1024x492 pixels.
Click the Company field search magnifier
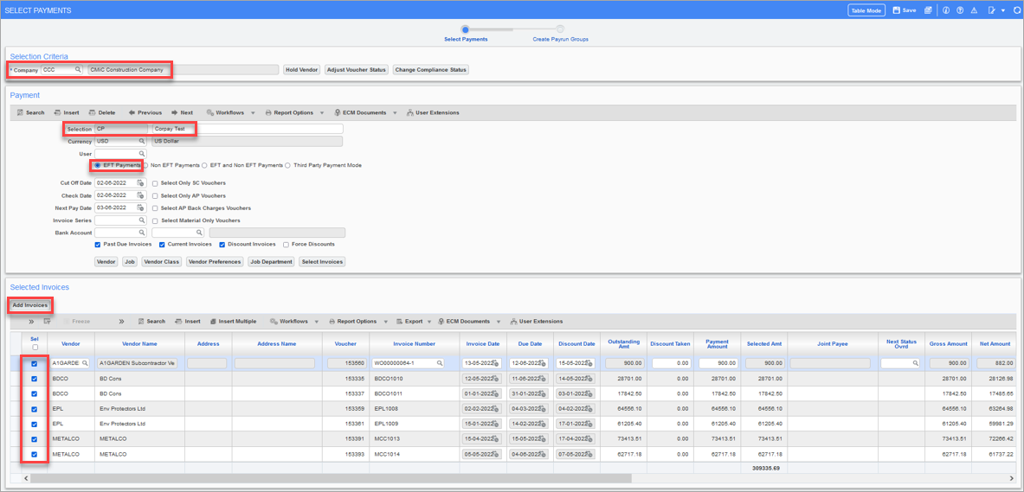(x=77, y=70)
